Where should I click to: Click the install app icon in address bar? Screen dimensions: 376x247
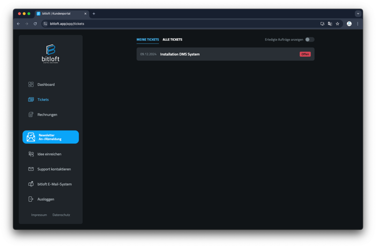point(322,24)
